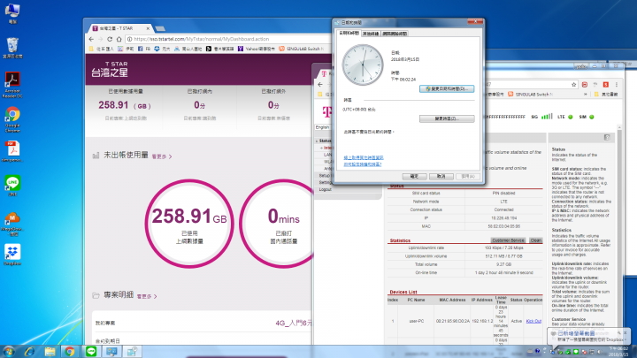Click Logout in the router sidebar
This screenshot has width=637, height=358.
(x=325, y=189)
